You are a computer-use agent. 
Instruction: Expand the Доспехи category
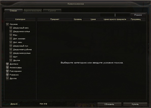[x=7, y=64]
